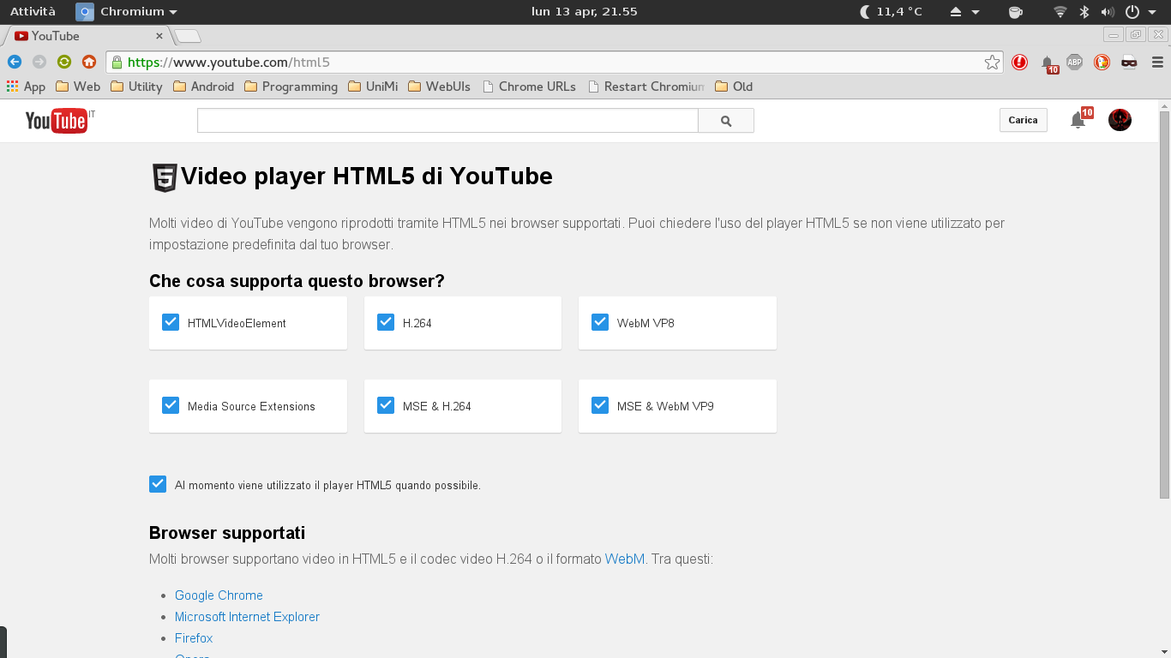
Task: Click Attività in the top panel
Action: (x=33, y=12)
